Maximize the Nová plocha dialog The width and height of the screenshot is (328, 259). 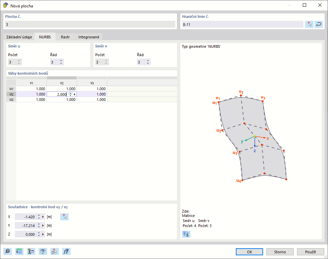point(304,5)
